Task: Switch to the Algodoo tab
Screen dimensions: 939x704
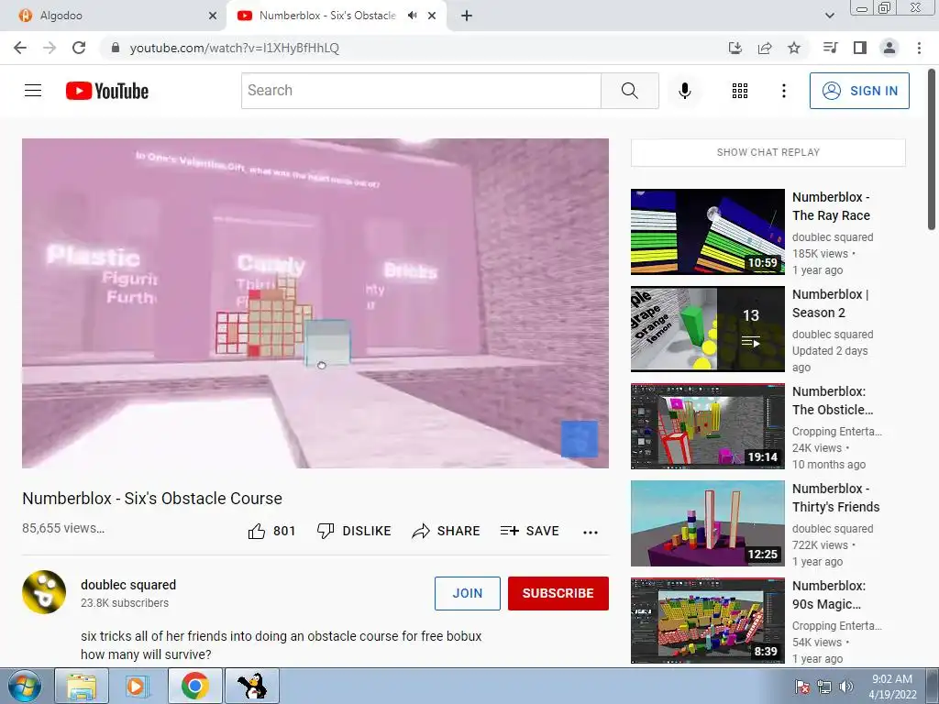Action: point(112,16)
